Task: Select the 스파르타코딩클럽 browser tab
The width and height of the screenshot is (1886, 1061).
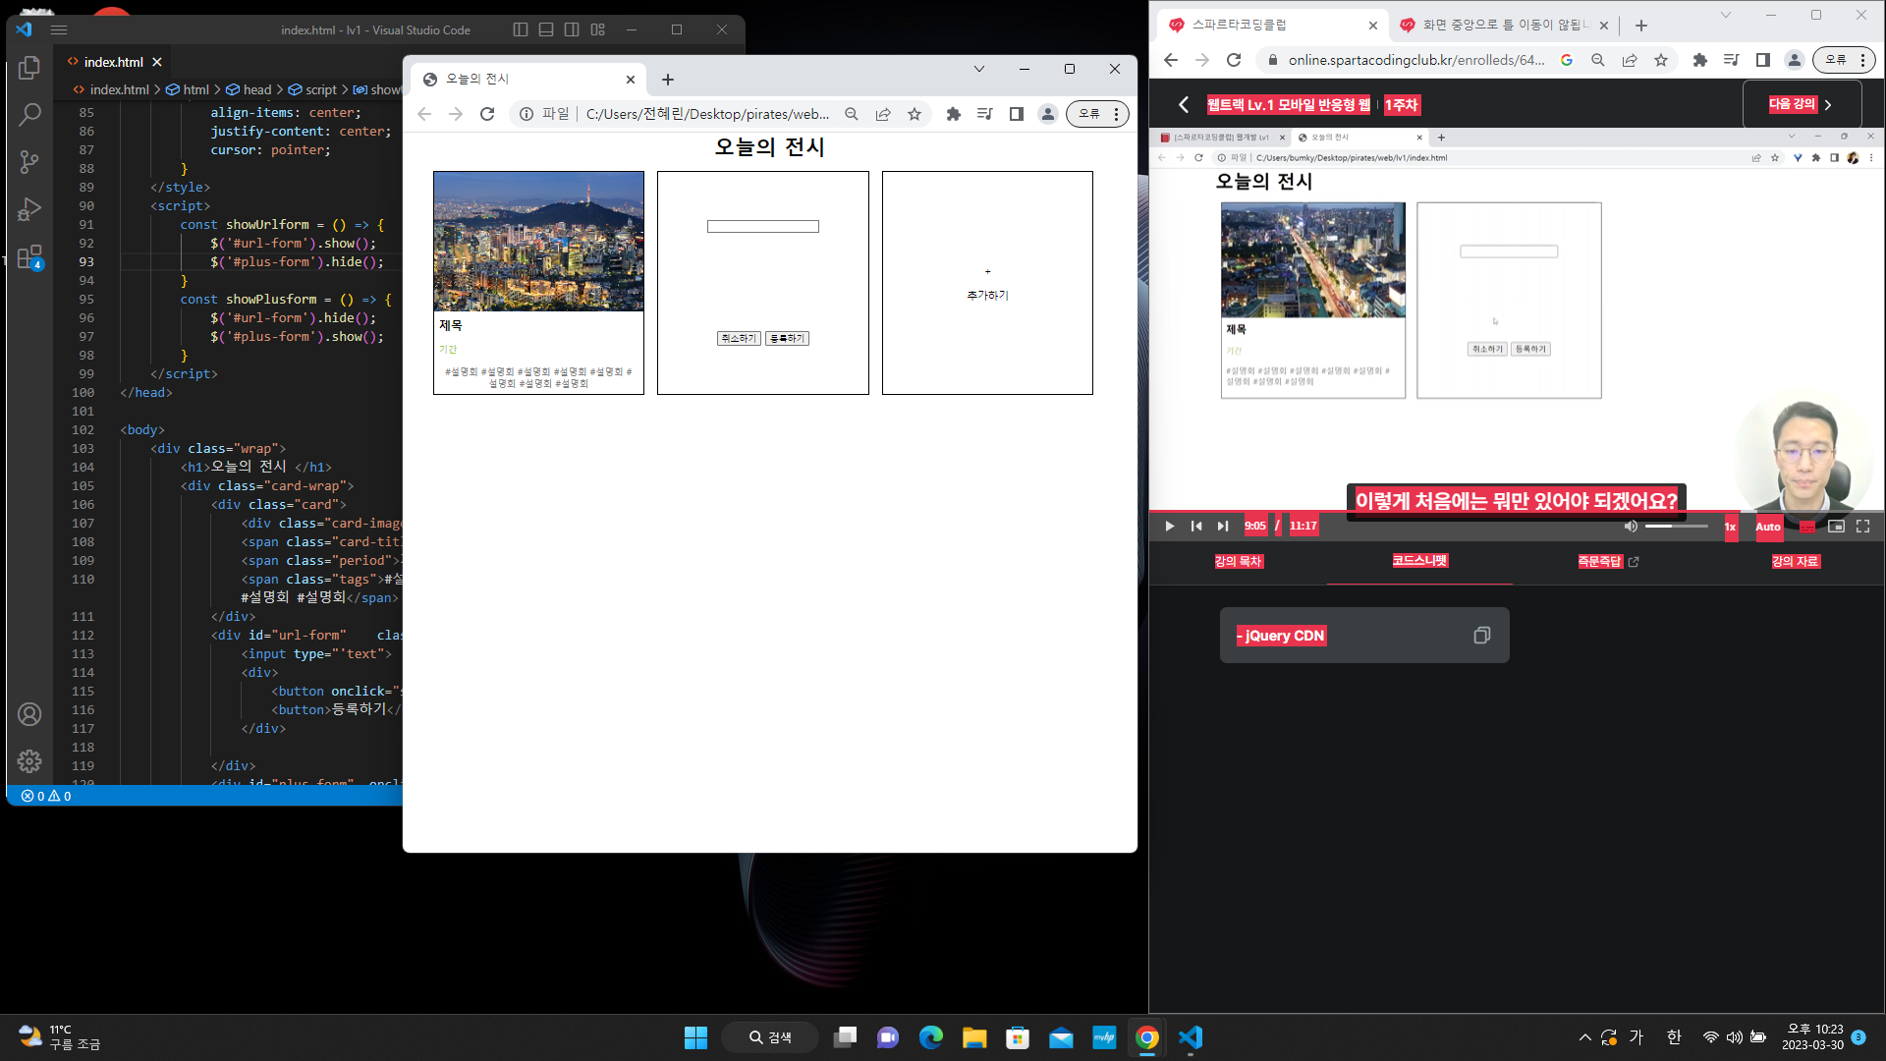Action: pyautogui.click(x=1272, y=26)
